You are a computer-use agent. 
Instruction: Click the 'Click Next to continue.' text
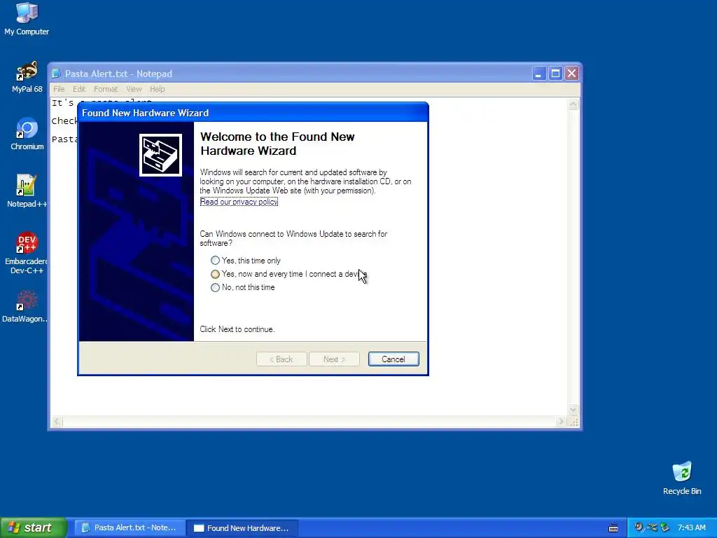coord(237,329)
